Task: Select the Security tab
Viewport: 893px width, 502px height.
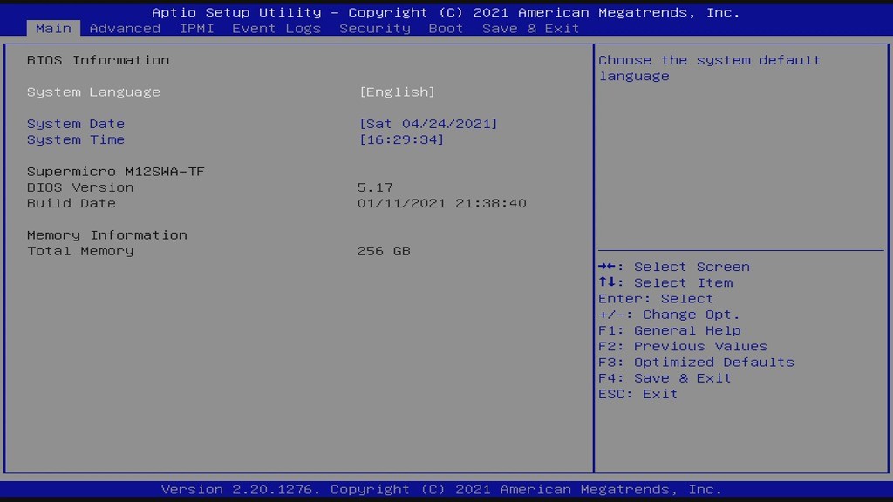Action: pyautogui.click(x=375, y=28)
